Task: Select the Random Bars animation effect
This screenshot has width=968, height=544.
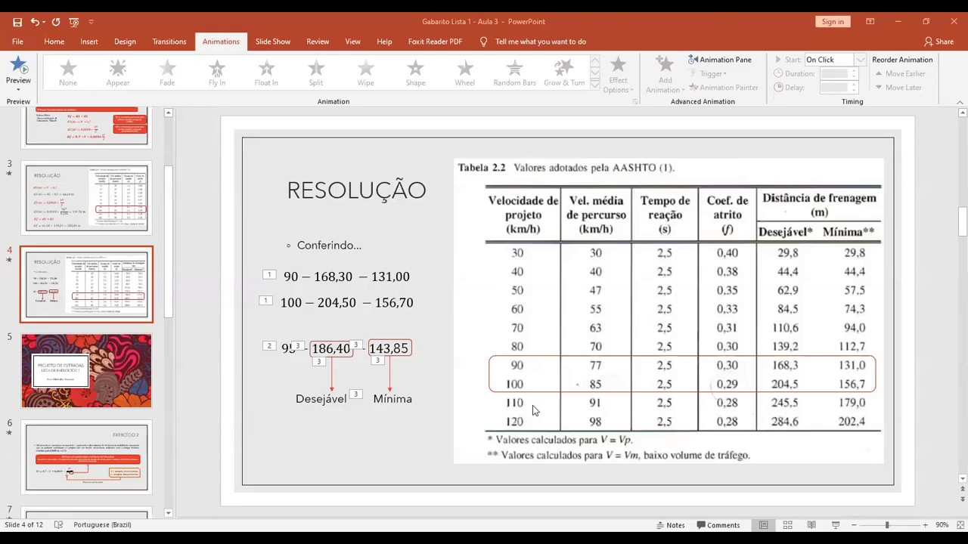Action: 515,73
